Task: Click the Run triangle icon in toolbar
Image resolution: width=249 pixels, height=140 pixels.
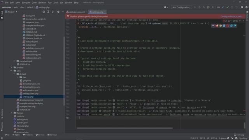Action: pos(195,7)
